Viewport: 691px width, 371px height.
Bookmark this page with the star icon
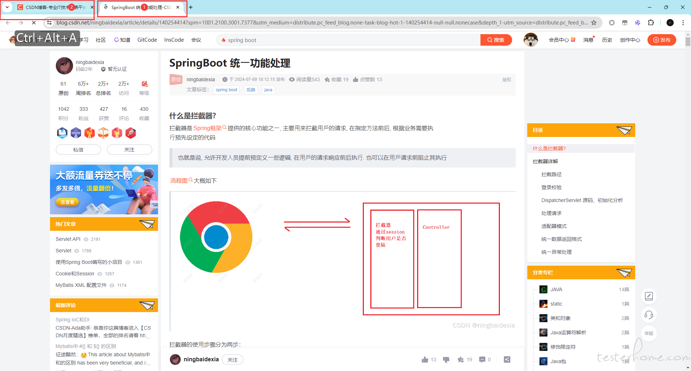coord(594,23)
